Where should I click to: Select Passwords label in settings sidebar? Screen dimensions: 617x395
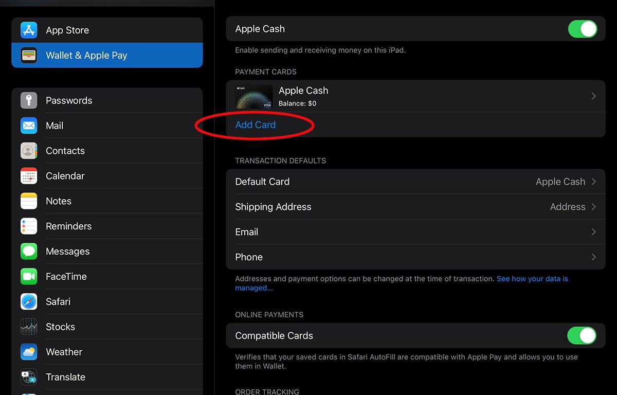[69, 101]
